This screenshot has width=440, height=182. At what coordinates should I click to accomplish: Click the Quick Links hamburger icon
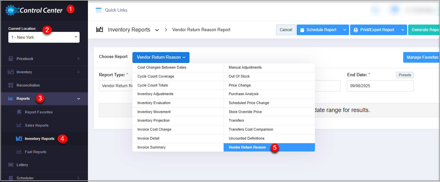(x=99, y=10)
